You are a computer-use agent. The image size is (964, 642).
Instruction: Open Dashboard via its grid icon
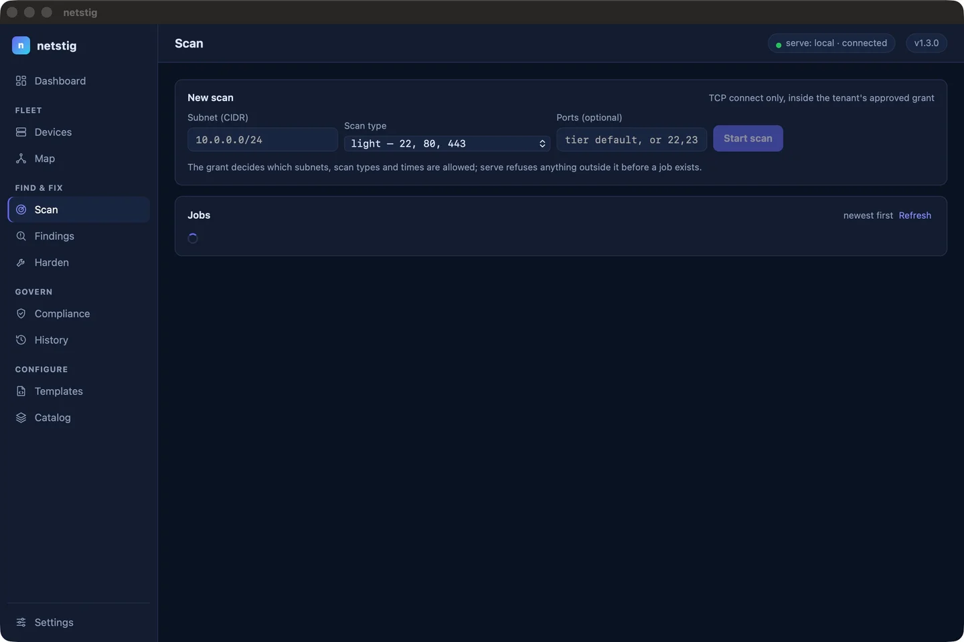click(x=21, y=81)
